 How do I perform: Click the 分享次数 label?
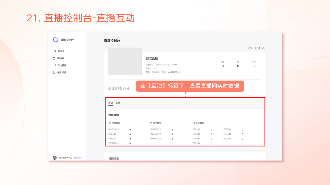196,138
